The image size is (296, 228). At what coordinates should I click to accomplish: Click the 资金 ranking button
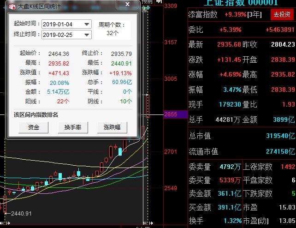34,127
